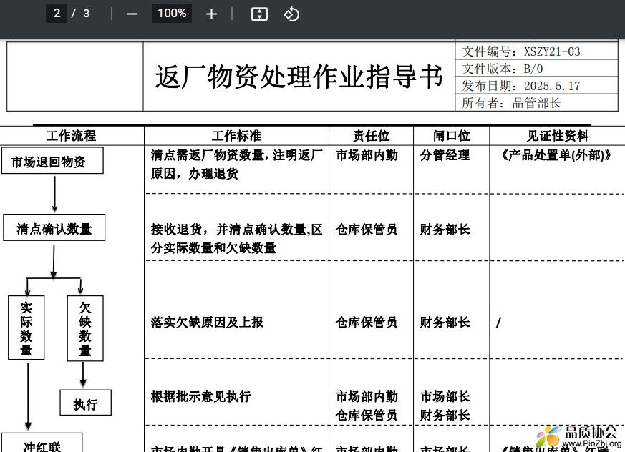Click the total page count 3

pyautogui.click(x=87, y=14)
